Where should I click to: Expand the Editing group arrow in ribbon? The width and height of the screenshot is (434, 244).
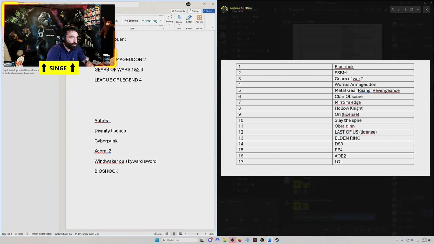(169, 24)
